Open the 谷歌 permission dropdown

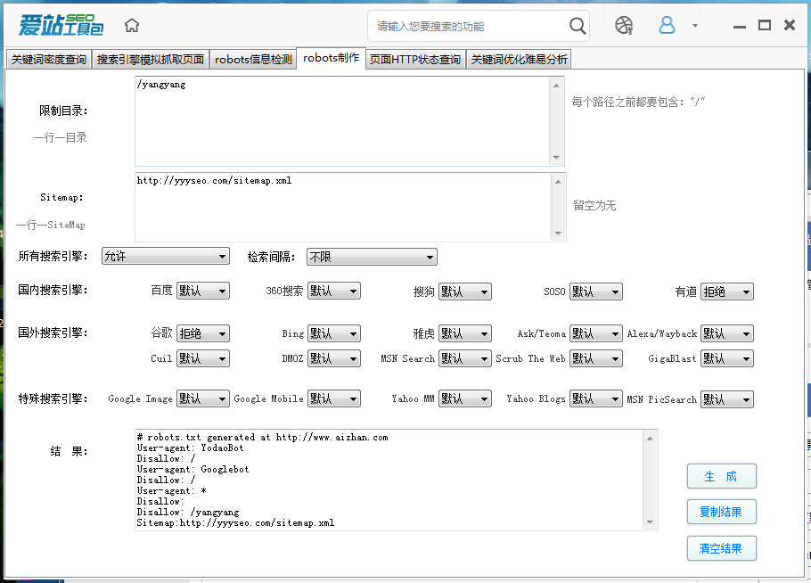(202, 333)
